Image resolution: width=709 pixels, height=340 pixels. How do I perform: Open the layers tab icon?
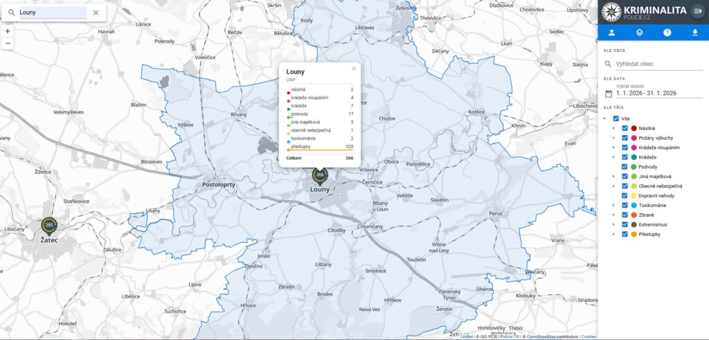[640, 33]
